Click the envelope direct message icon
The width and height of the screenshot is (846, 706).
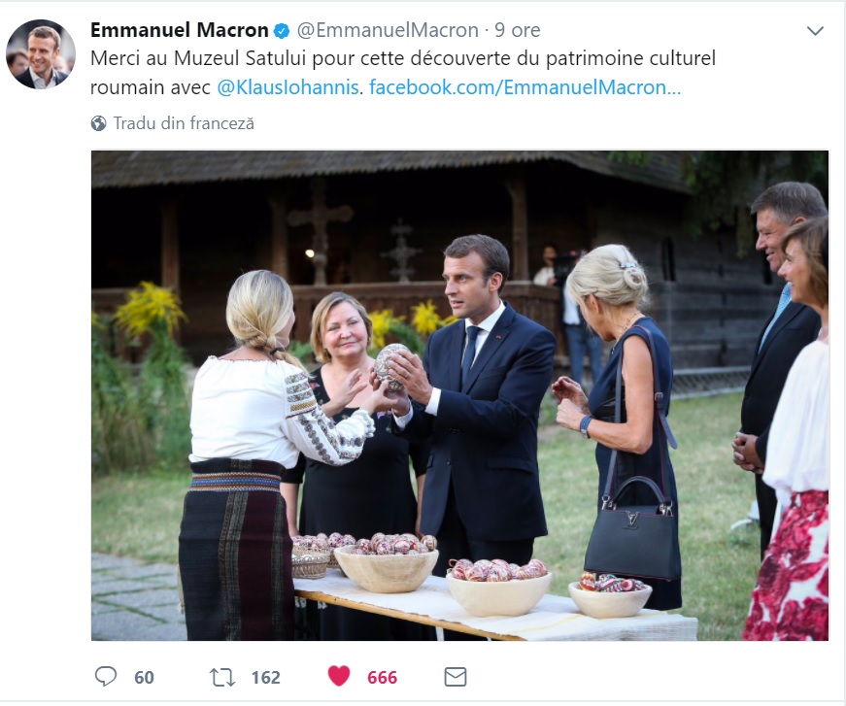click(x=455, y=676)
